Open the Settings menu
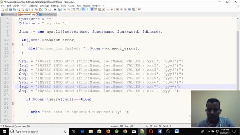 [x=55, y=6]
